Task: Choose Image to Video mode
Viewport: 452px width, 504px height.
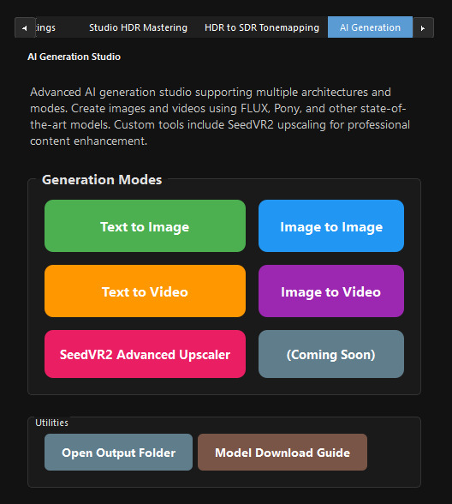Action: click(x=331, y=291)
